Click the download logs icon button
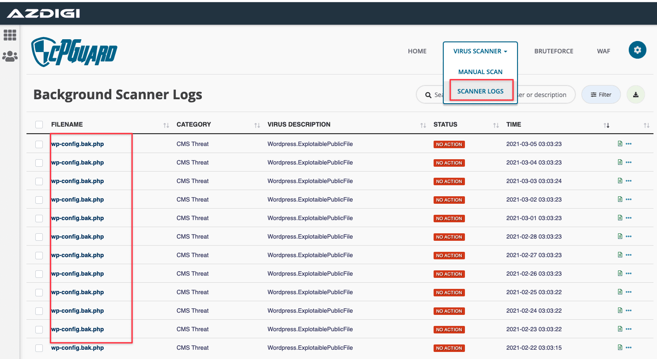 pos(635,95)
